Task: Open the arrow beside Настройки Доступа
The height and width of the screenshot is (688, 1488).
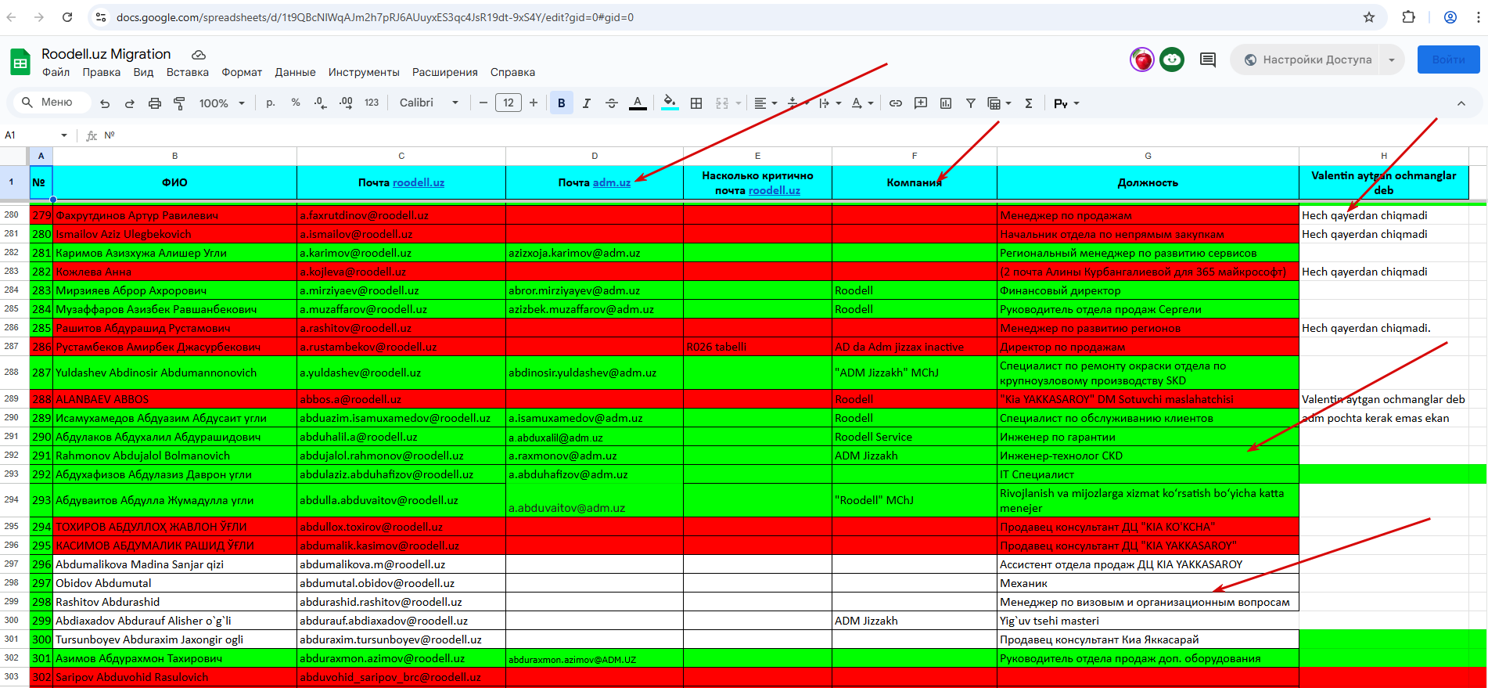Action: [x=1392, y=59]
